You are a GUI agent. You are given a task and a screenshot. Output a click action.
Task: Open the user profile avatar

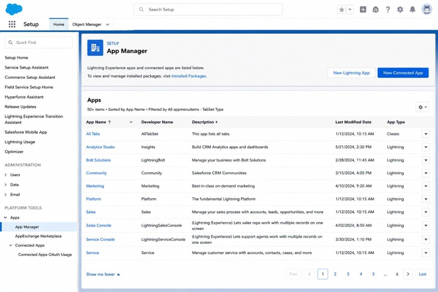pyautogui.click(x=427, y=9)
